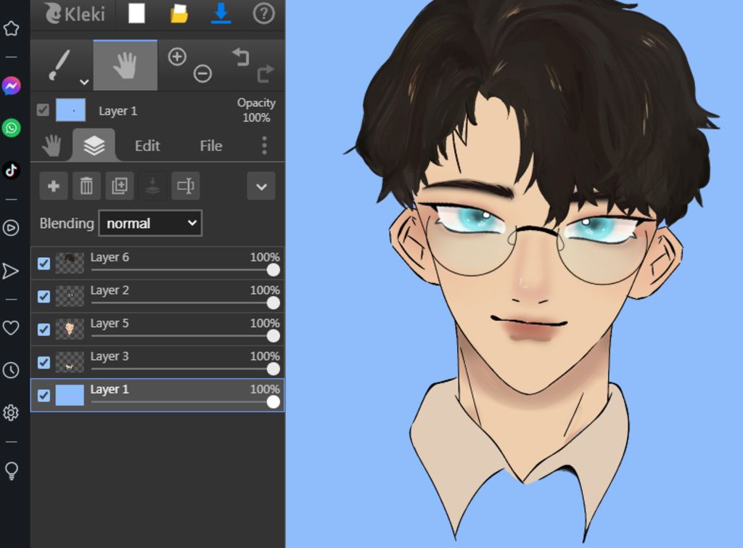Select Layer 2 thumbnail
743x548 pixels.
tap(70, 296)
